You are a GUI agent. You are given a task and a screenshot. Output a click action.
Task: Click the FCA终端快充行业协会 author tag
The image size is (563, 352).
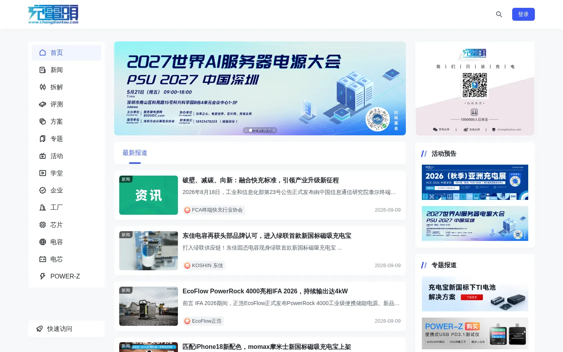point(214,210)
